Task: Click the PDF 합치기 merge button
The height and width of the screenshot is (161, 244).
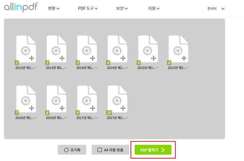Action: (153, 150)
